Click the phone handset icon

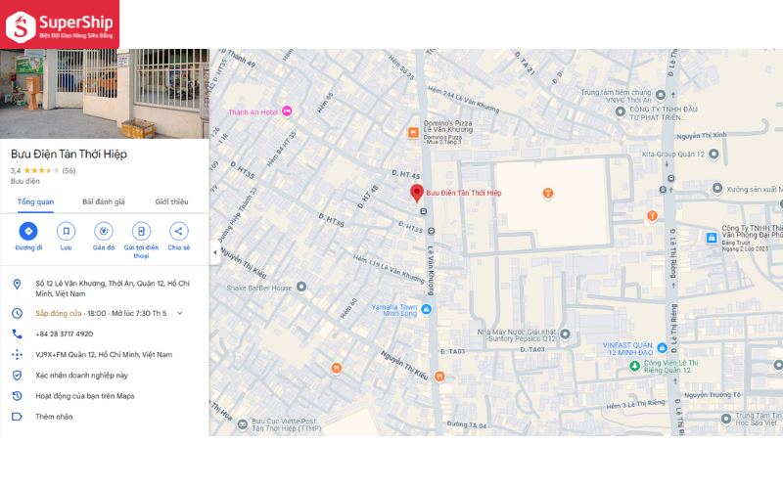(x=17, y=333)
